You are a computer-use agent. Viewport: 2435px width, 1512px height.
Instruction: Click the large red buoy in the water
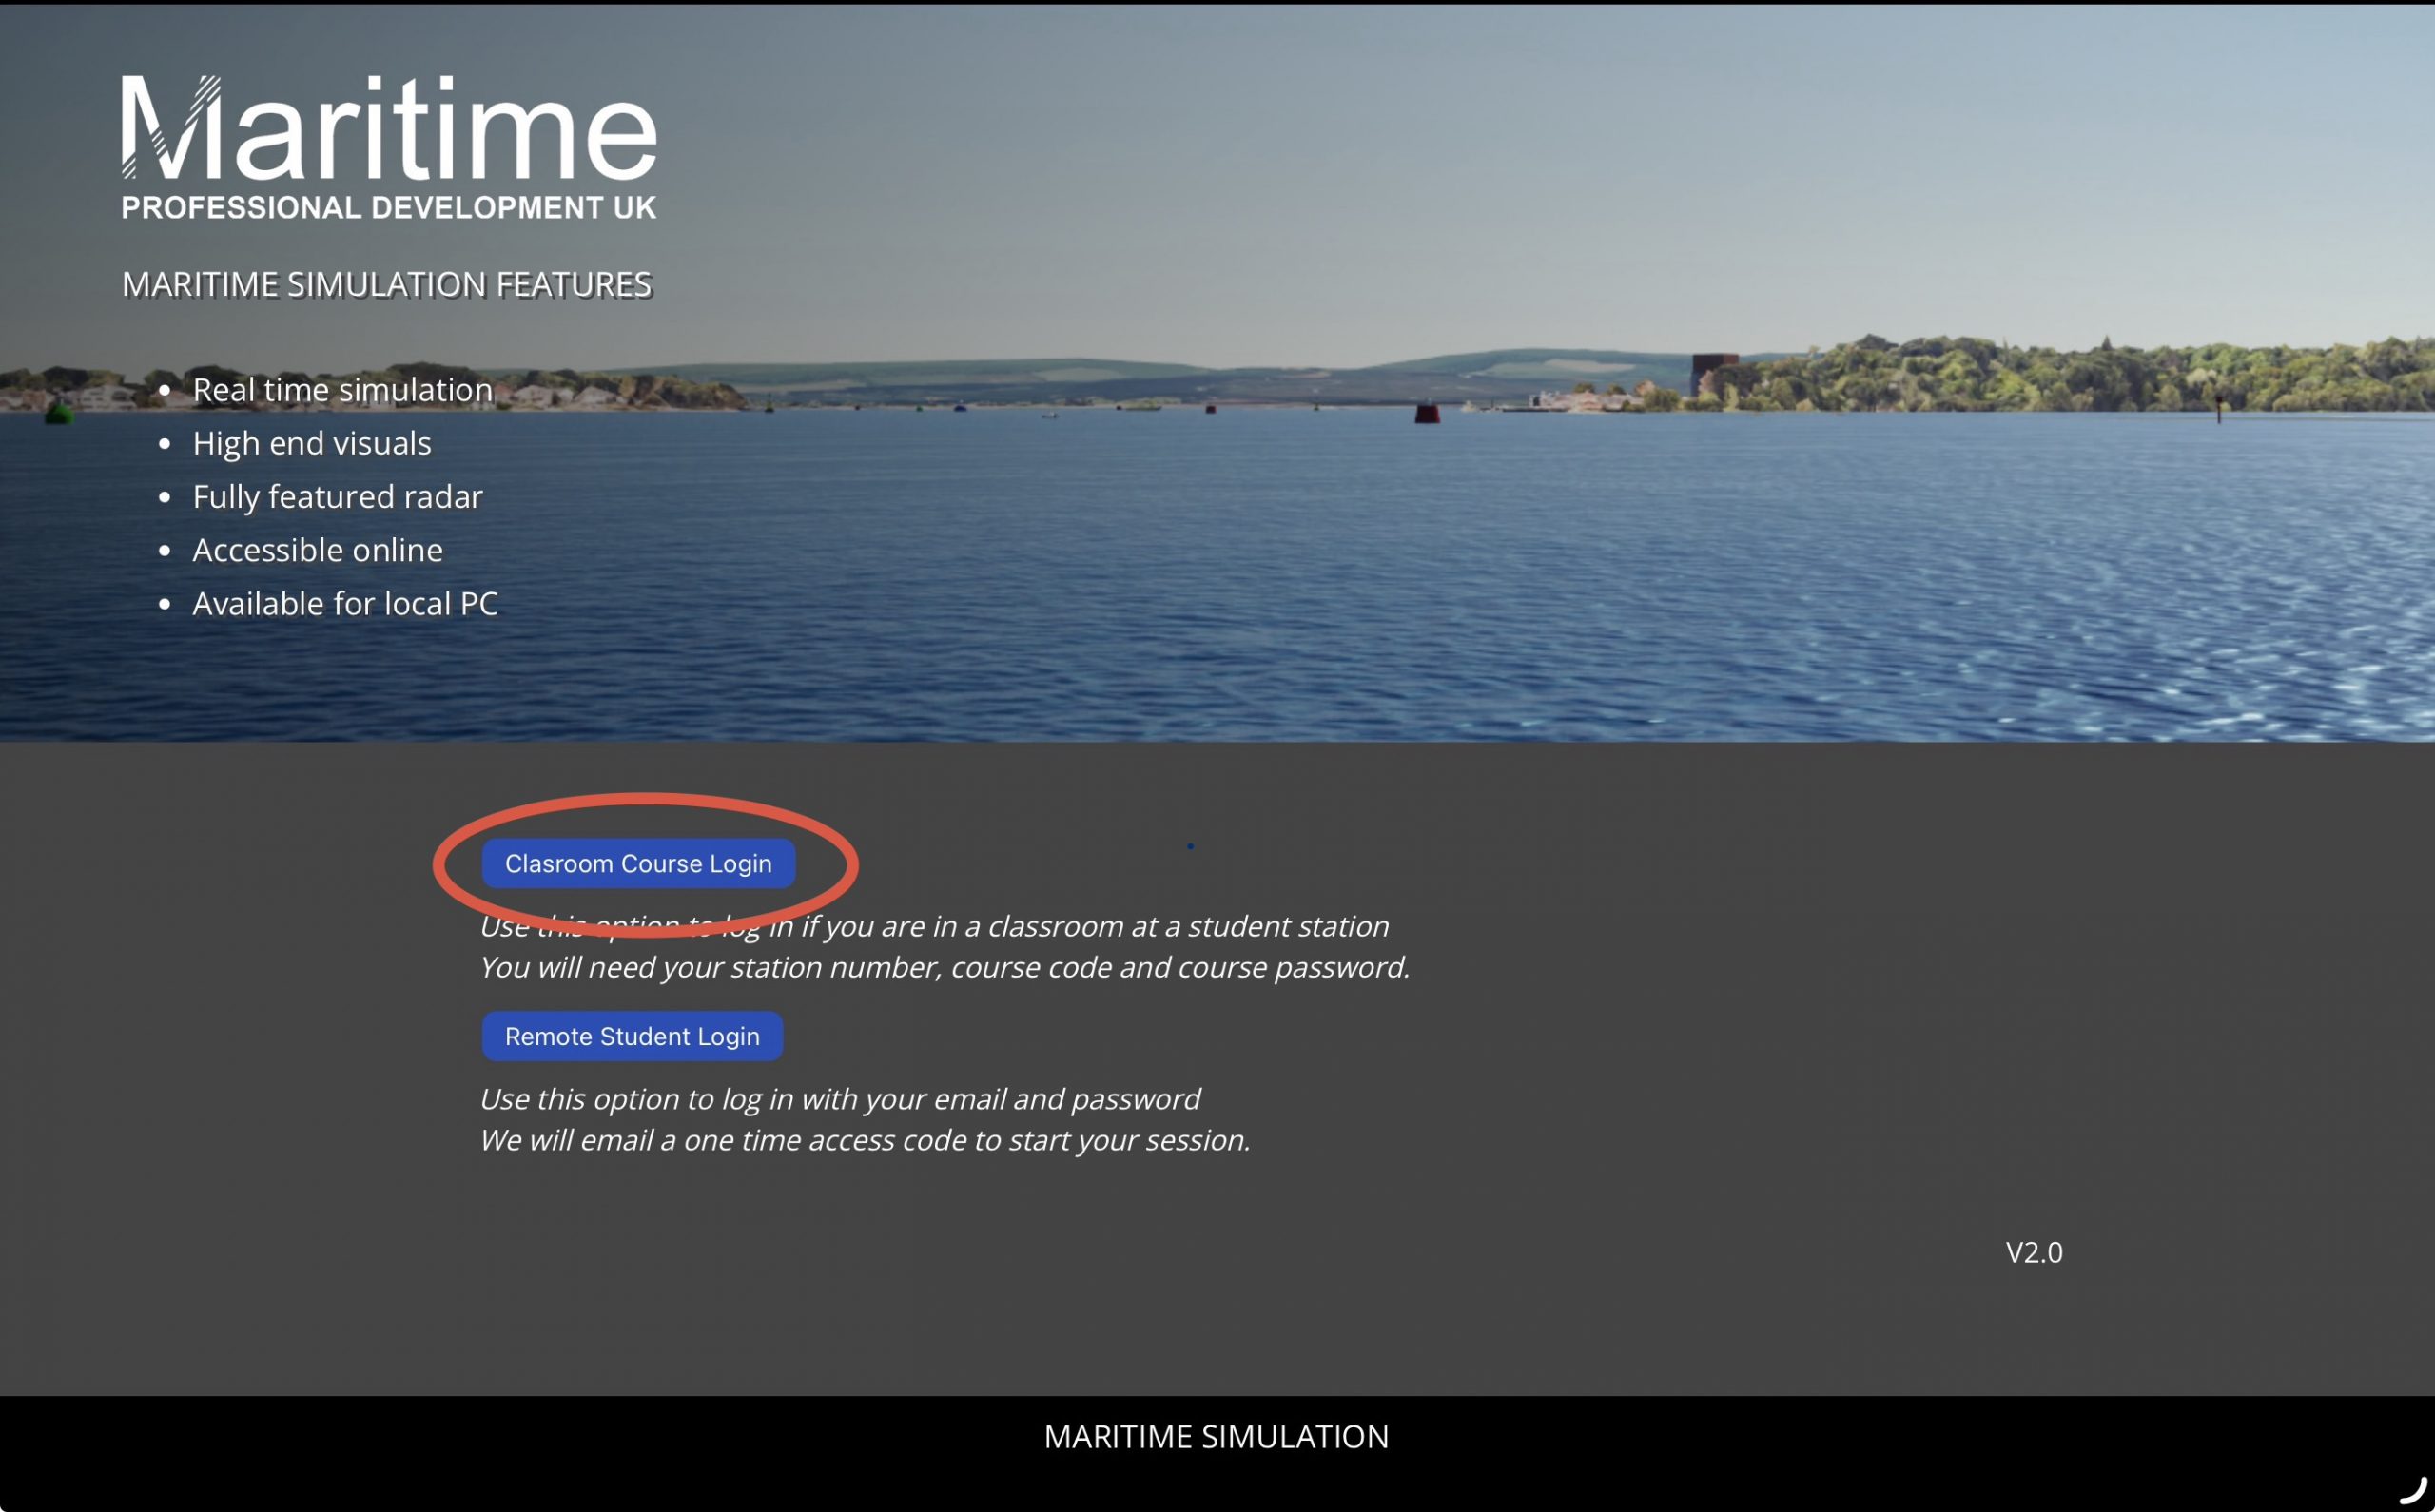click(x=1427, y=412)
